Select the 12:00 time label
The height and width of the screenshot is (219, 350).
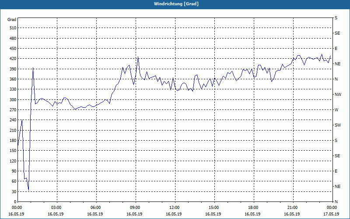pyautogui.click(x=174, y=208)
